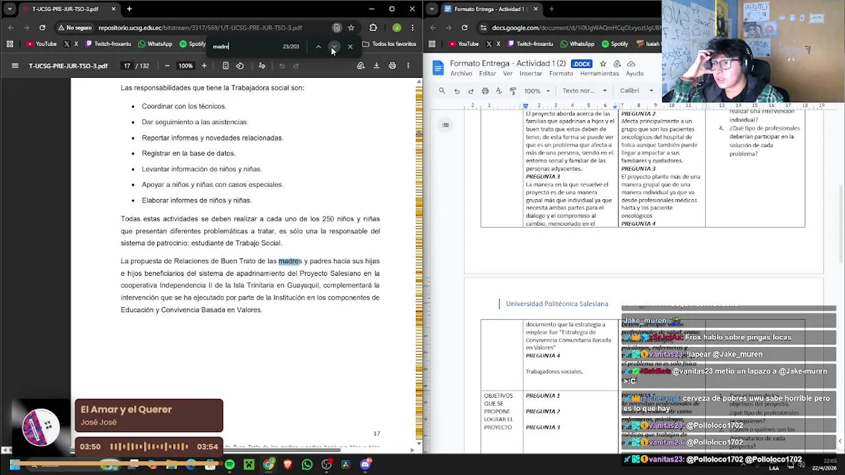Open the tab search dropdown in left browser

click(9, 9)
